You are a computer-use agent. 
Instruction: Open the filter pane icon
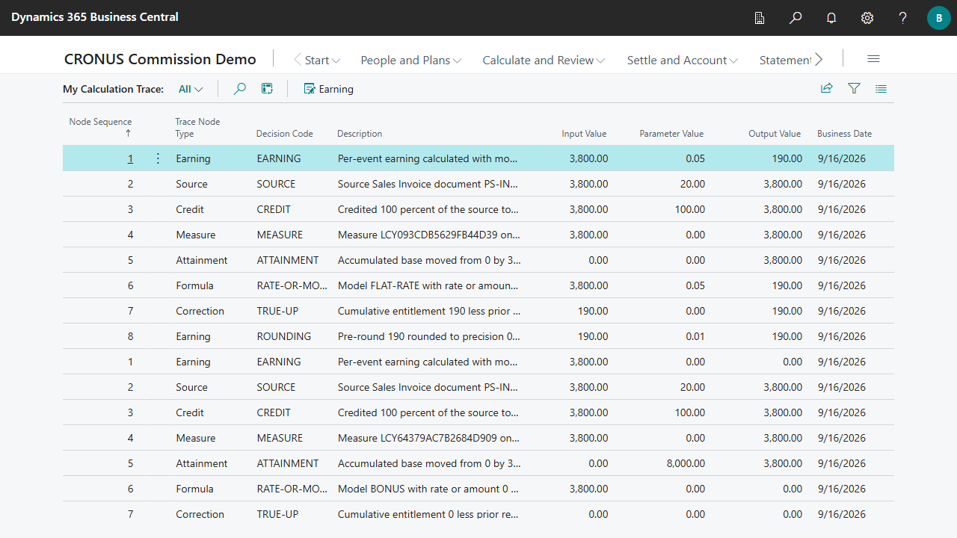(x=854, y=89)
